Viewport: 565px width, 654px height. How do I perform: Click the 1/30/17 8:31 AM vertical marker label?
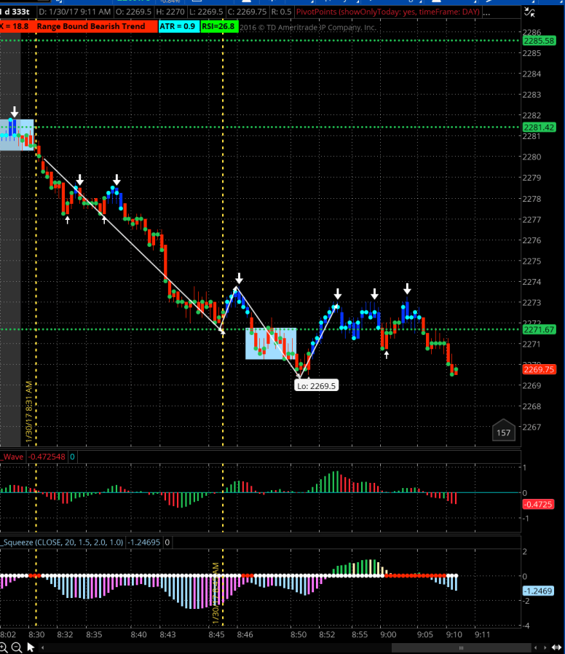click(x=29, y=411)
